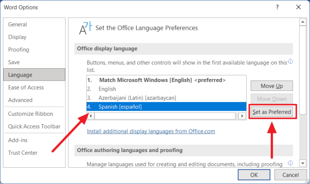The width and height of the screenshot is (310, 184).
Task: Click the language list left scroll arrow
Action: 91,116
